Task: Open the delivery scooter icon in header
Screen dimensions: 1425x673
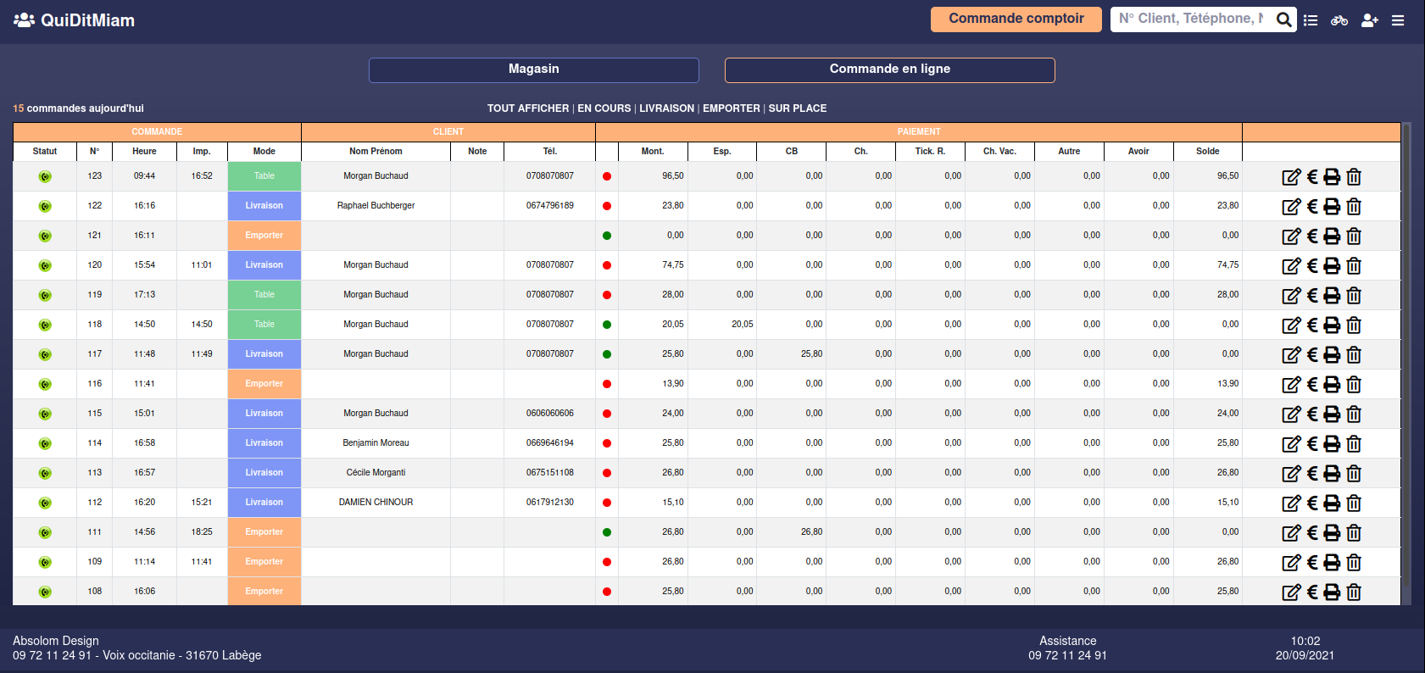Action: [1339, 20]
